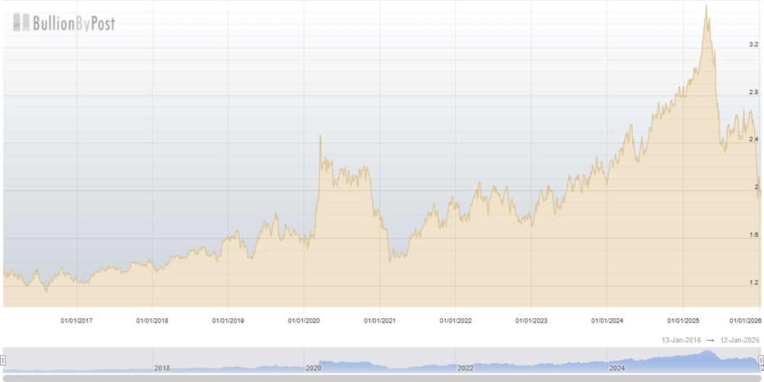Click the 01/01/2020 x-axis label
This screenshot has width=764, height=382.
[304, 320]
